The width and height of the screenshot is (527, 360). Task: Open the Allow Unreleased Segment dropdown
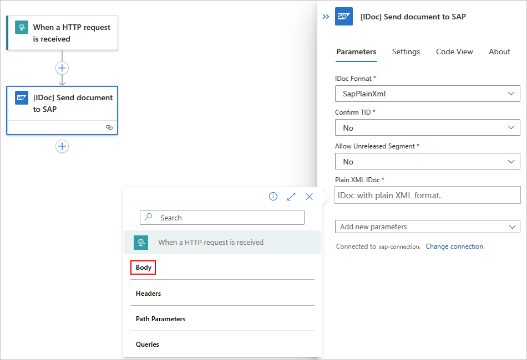427,162
